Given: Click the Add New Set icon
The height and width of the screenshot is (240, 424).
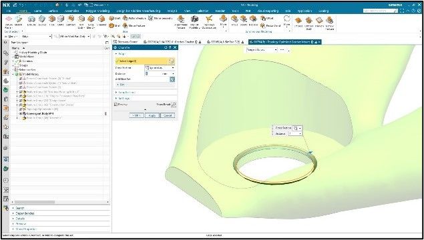Looking at the screenshot, I should 172,79.
